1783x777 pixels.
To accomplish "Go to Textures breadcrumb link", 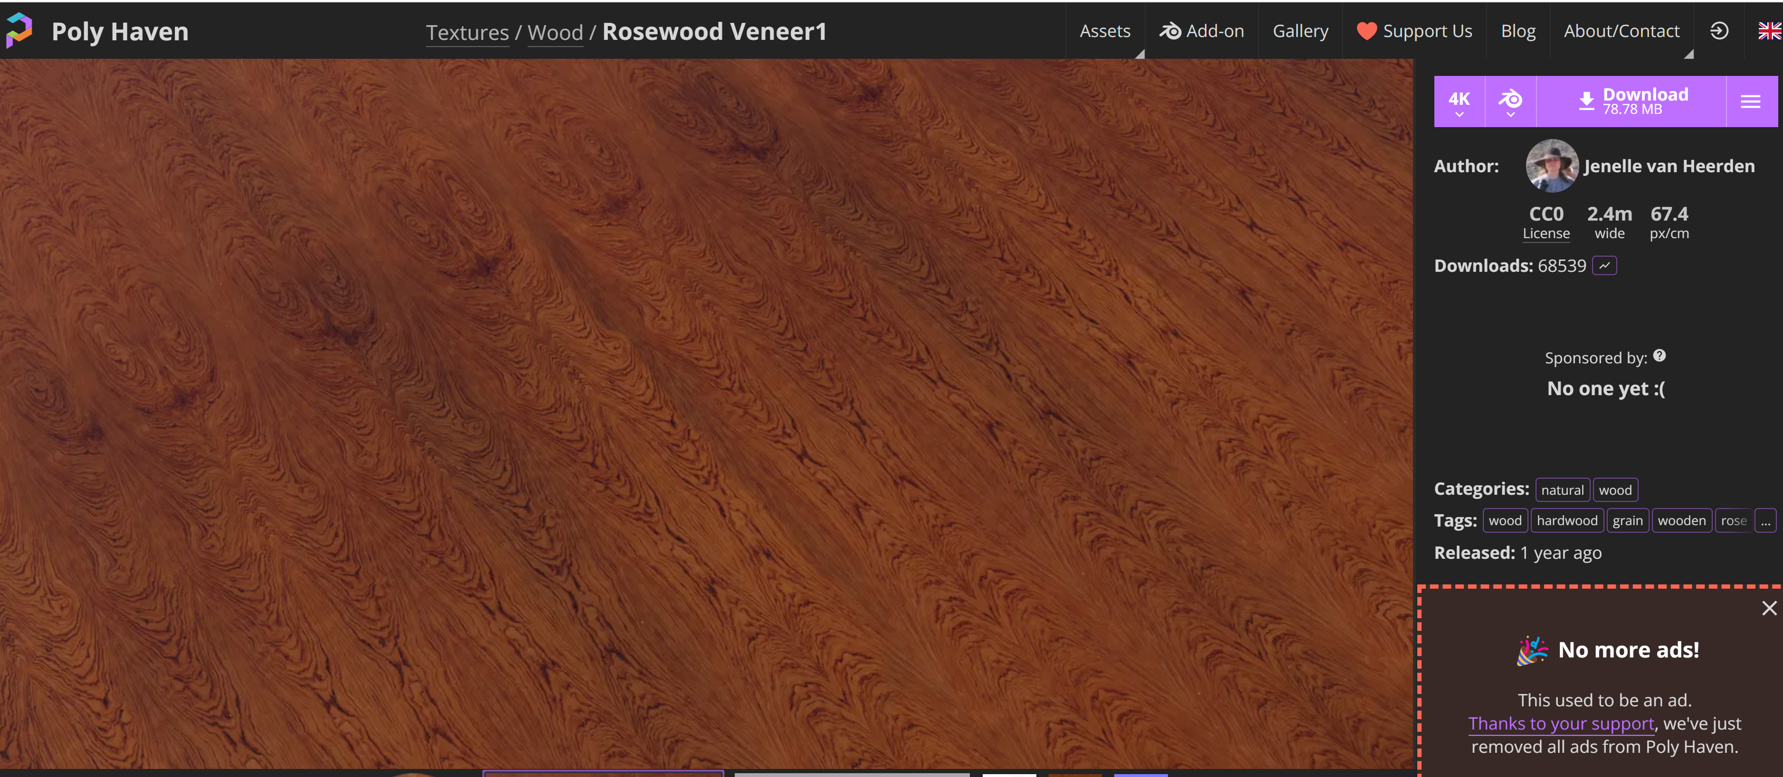I will [467, 32].
